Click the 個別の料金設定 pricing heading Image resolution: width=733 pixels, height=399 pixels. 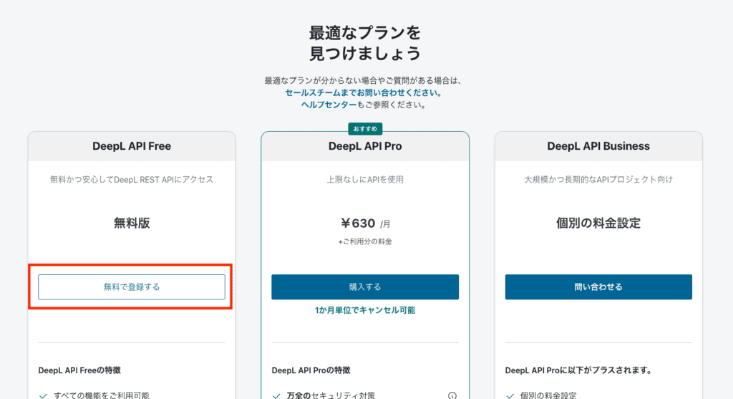click(x=598, y=223)
